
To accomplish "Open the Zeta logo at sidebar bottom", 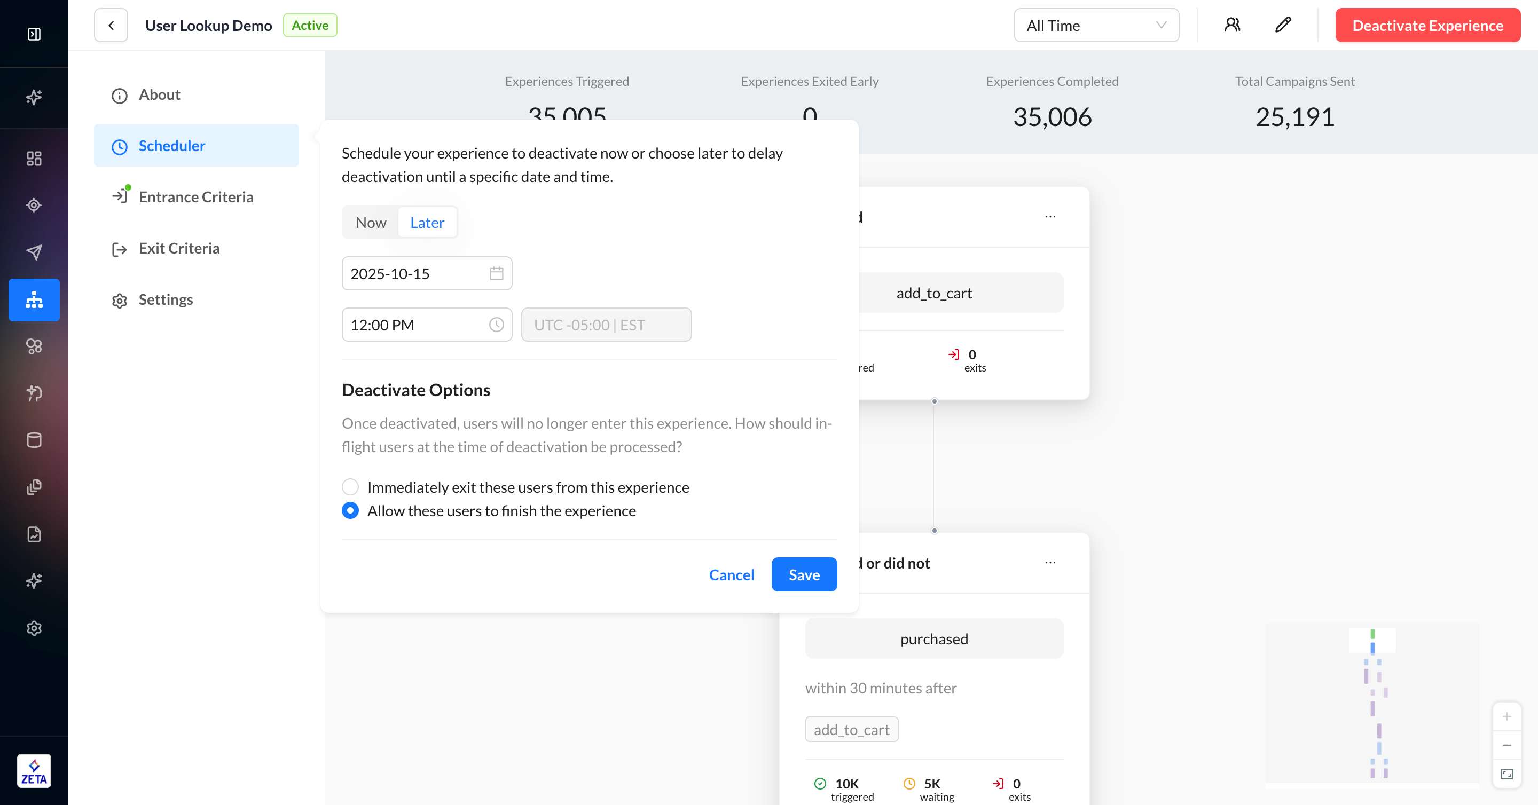I will (x=34, y=770).
